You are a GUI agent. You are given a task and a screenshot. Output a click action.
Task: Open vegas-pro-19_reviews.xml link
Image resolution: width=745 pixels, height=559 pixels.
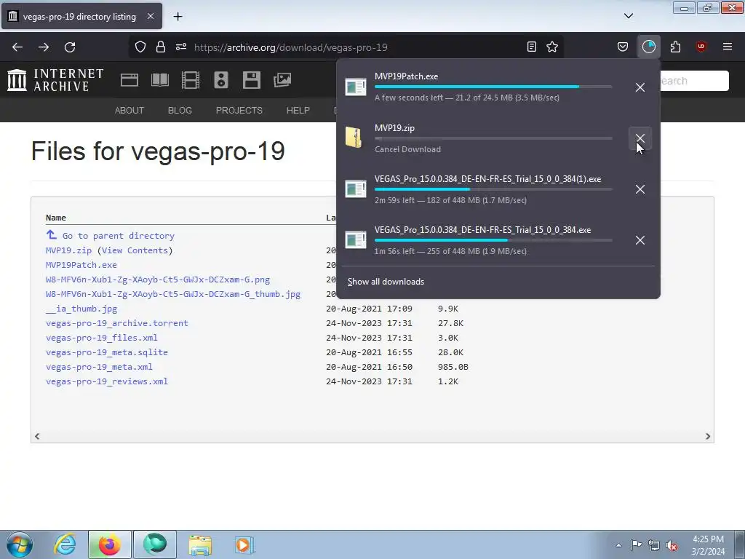107,381
